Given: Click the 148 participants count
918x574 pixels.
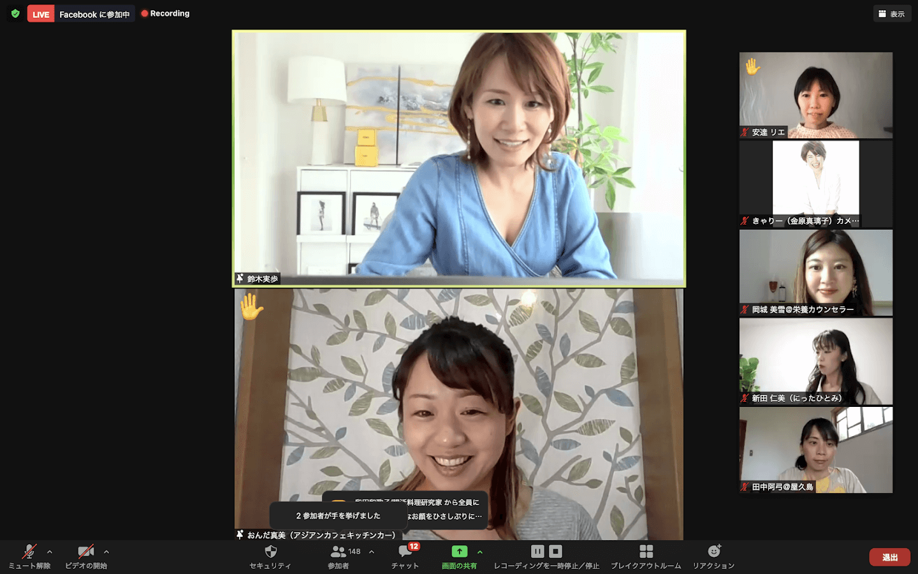Looking at the screenshot, I should coord(354,552).
